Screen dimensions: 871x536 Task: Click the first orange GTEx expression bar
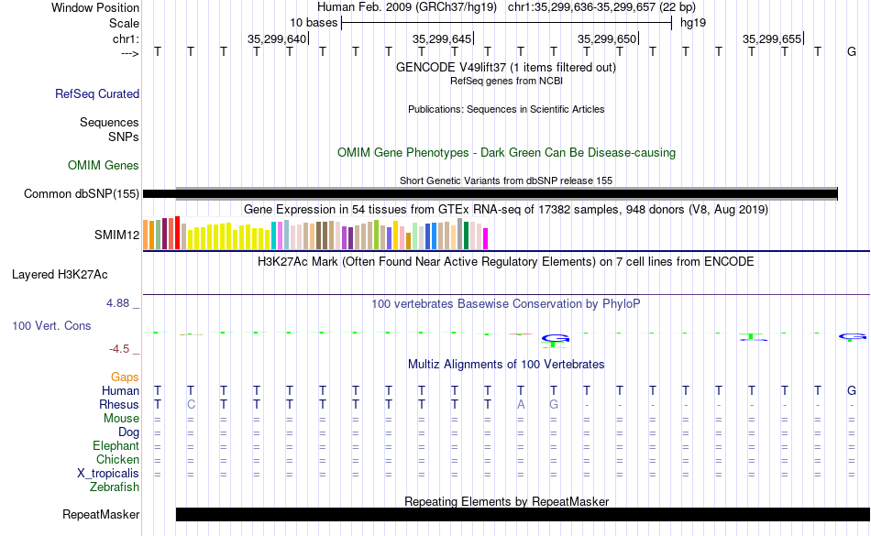click(x=146, y=235)
